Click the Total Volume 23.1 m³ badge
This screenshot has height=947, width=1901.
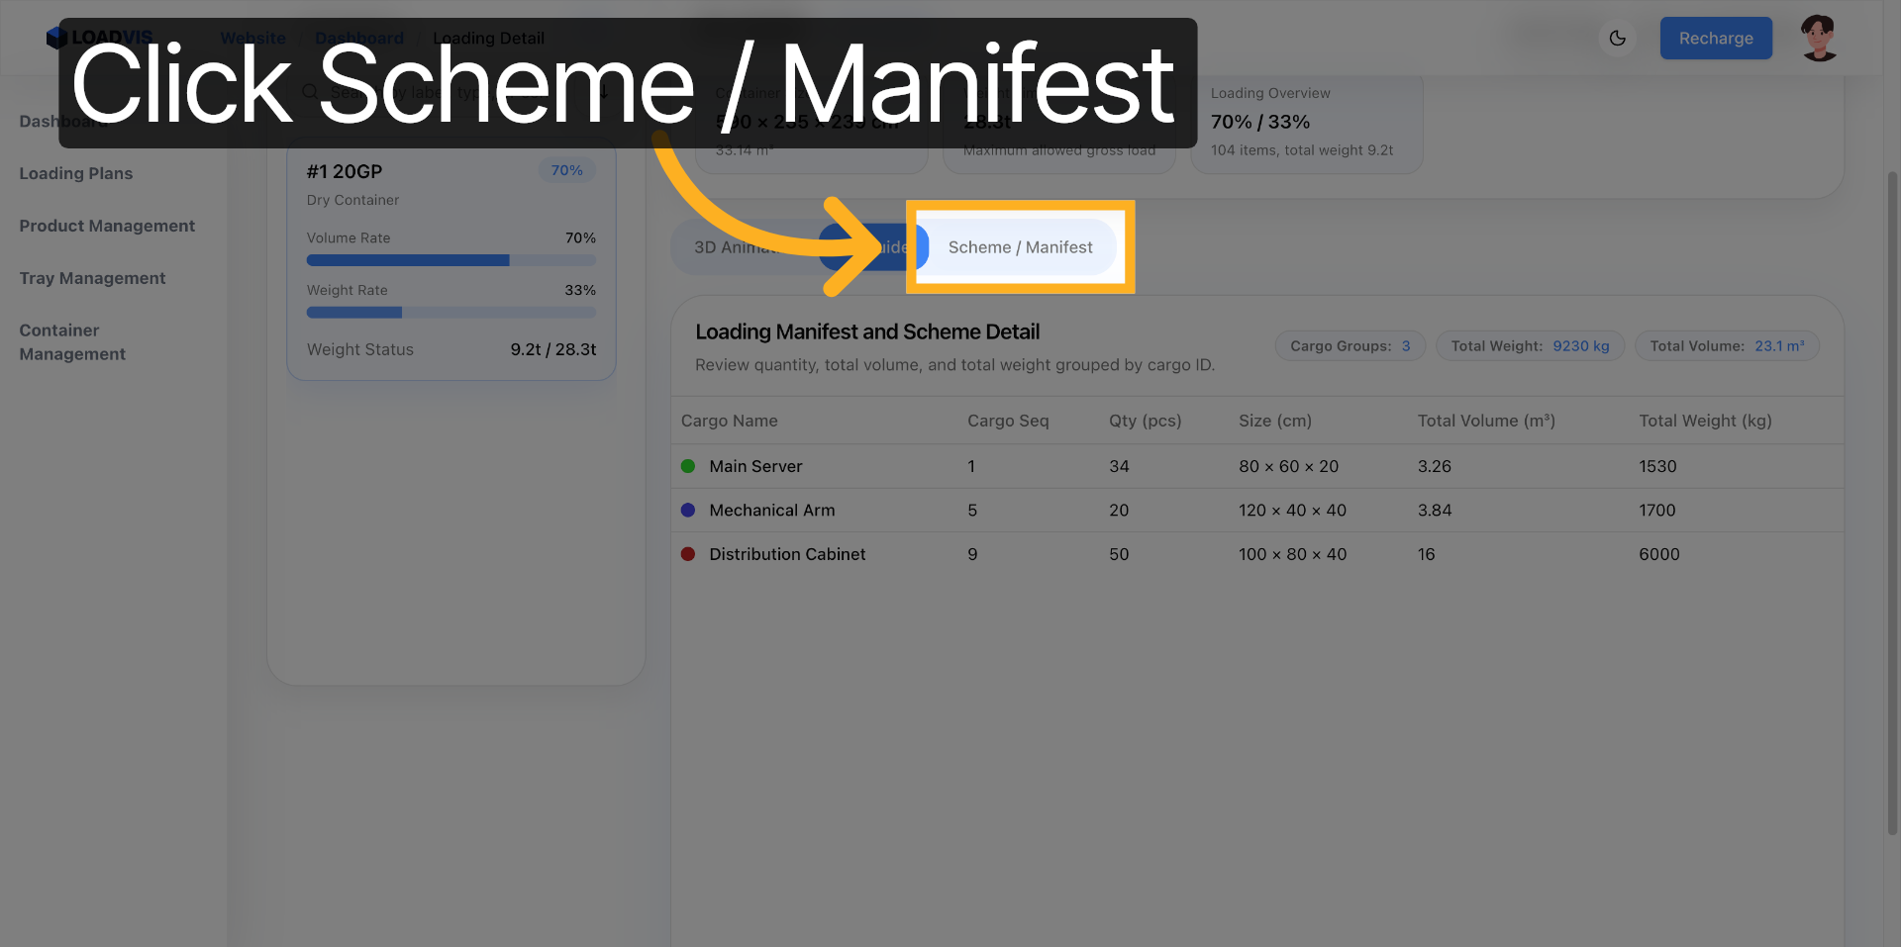[x=1727, y=346]
